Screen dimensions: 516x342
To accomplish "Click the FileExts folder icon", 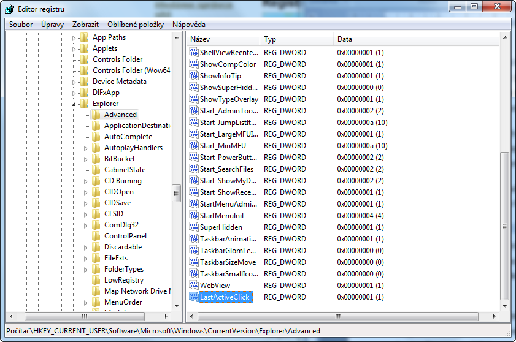I will coord(96,258).
